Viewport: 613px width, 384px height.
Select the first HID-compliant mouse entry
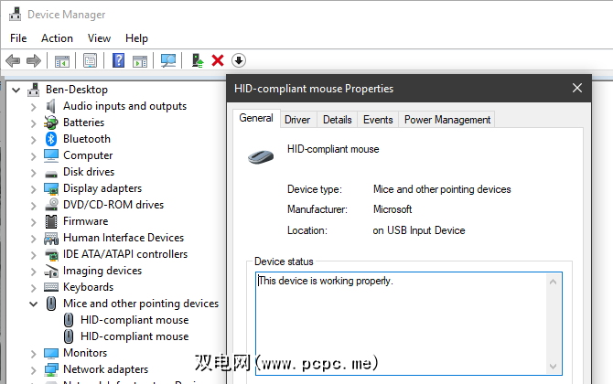tap(134, 320)
